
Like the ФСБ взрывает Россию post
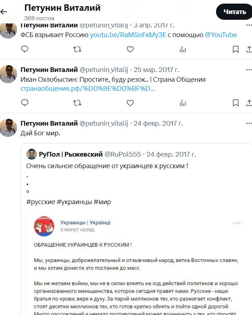click(130, 49)
